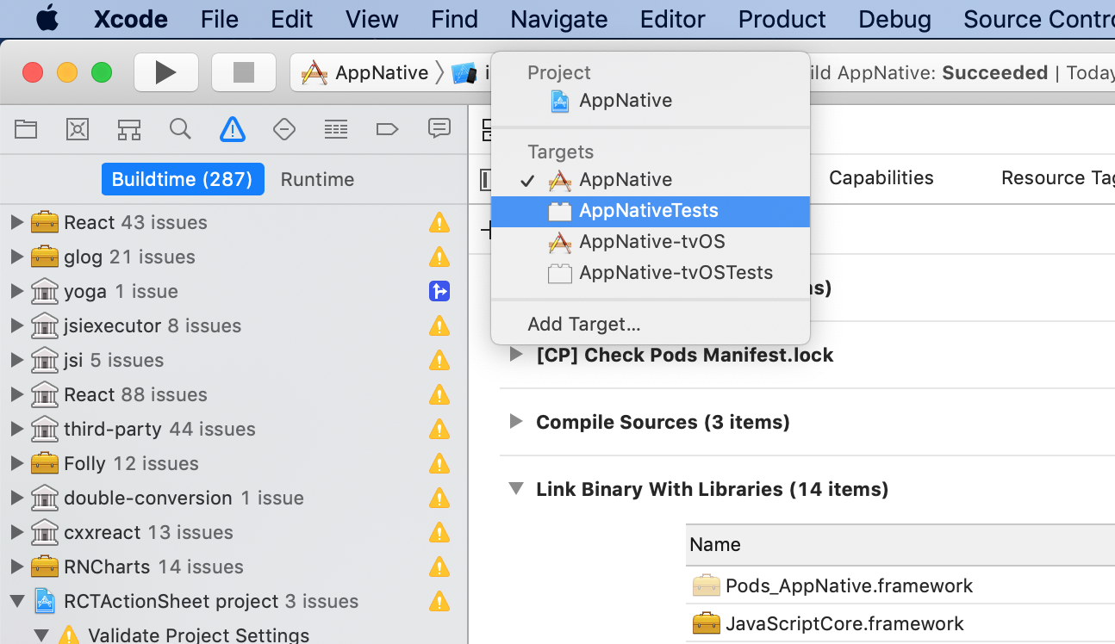This screenshot has width=1115, height=644.
Task: Show the Breakpoint navigator
Action: click(x=388, y=129)
